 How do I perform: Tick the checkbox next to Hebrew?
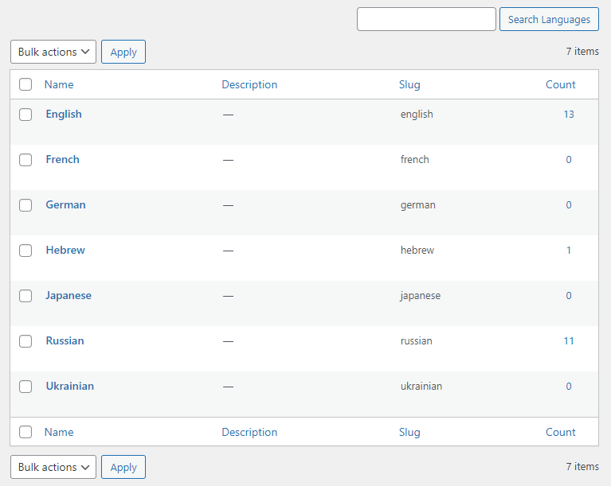(25, 251)
